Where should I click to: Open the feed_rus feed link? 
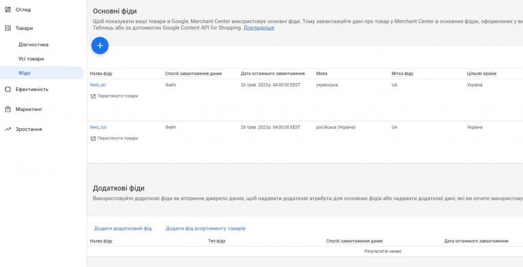pyautogui.click(x=98, y=127)
